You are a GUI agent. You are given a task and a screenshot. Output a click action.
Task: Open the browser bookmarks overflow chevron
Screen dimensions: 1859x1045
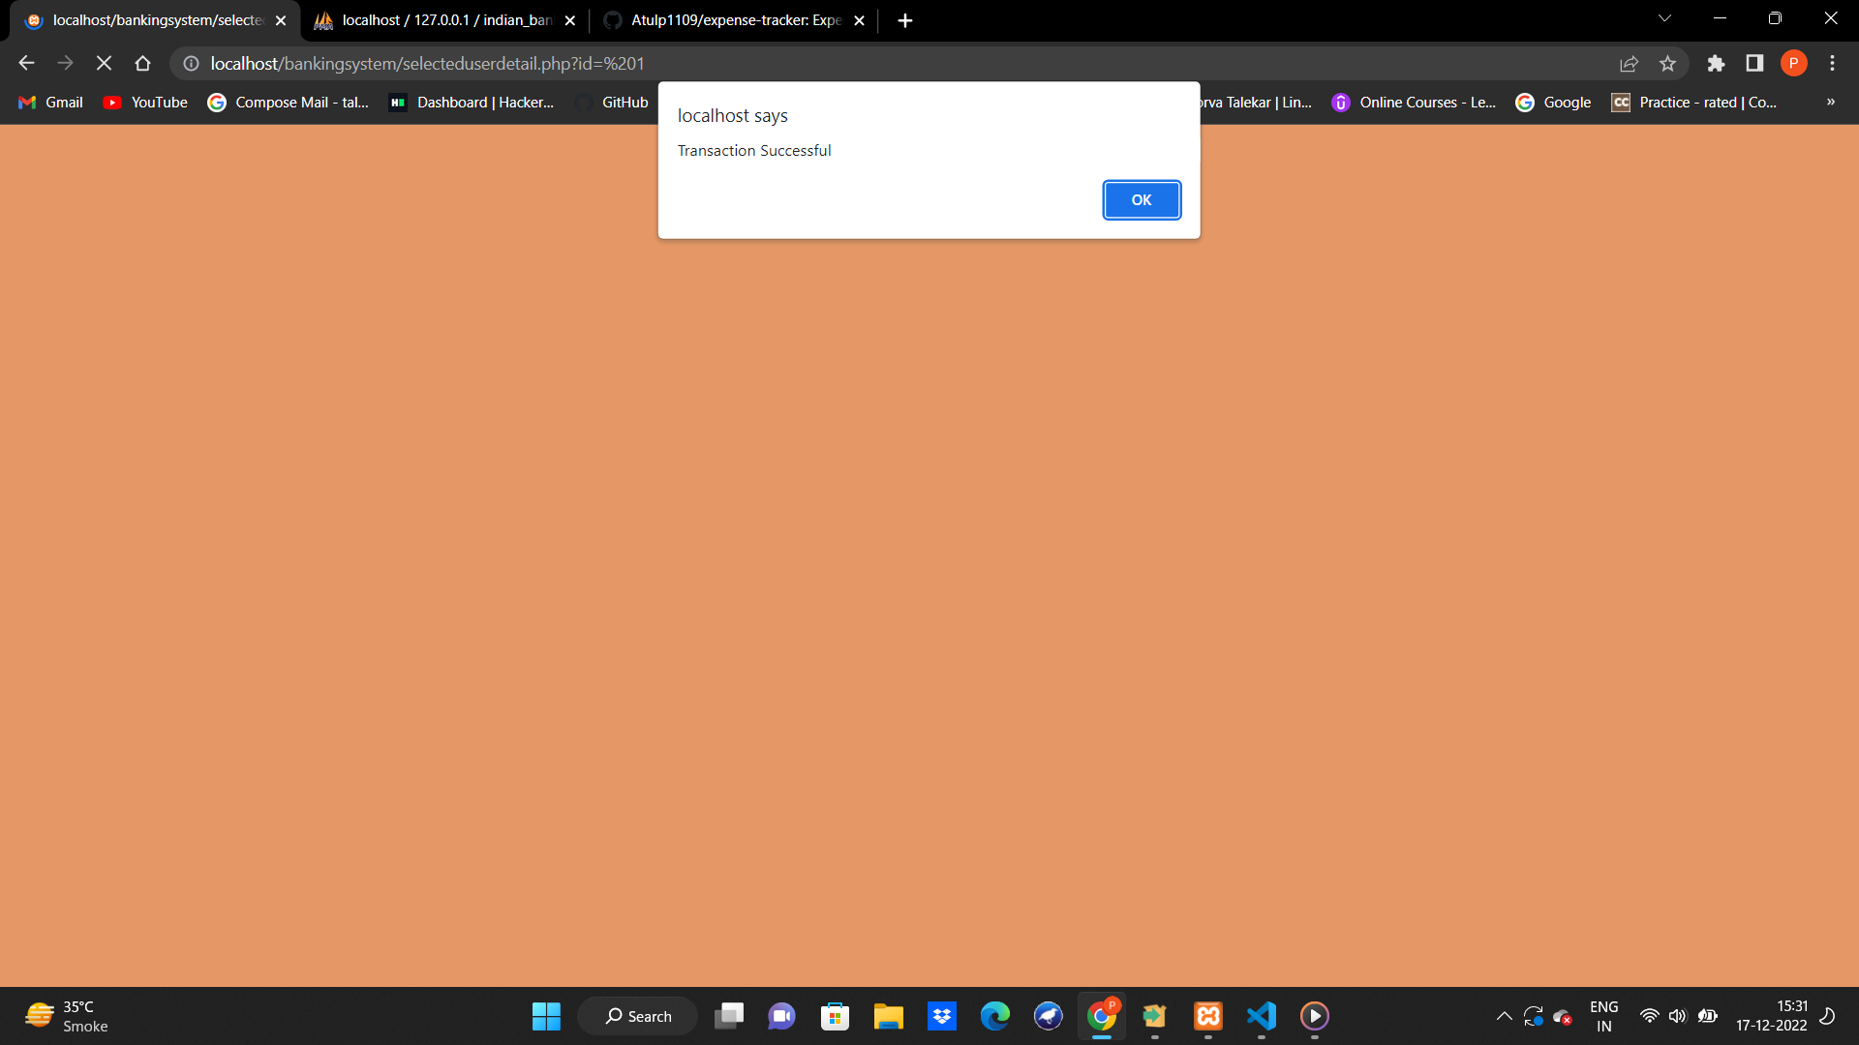click(x=1830, y=102)
